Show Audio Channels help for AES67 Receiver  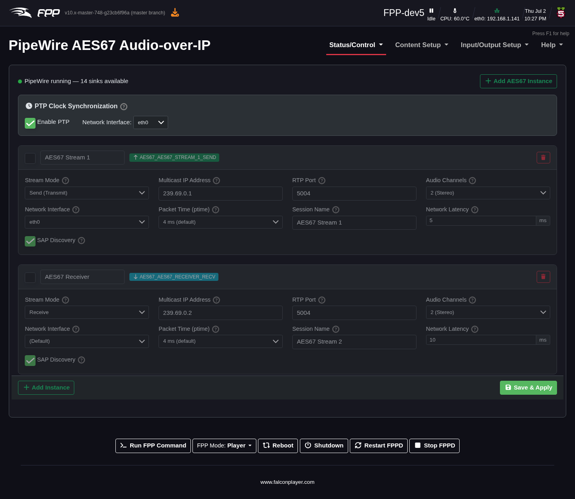point(472,300)
